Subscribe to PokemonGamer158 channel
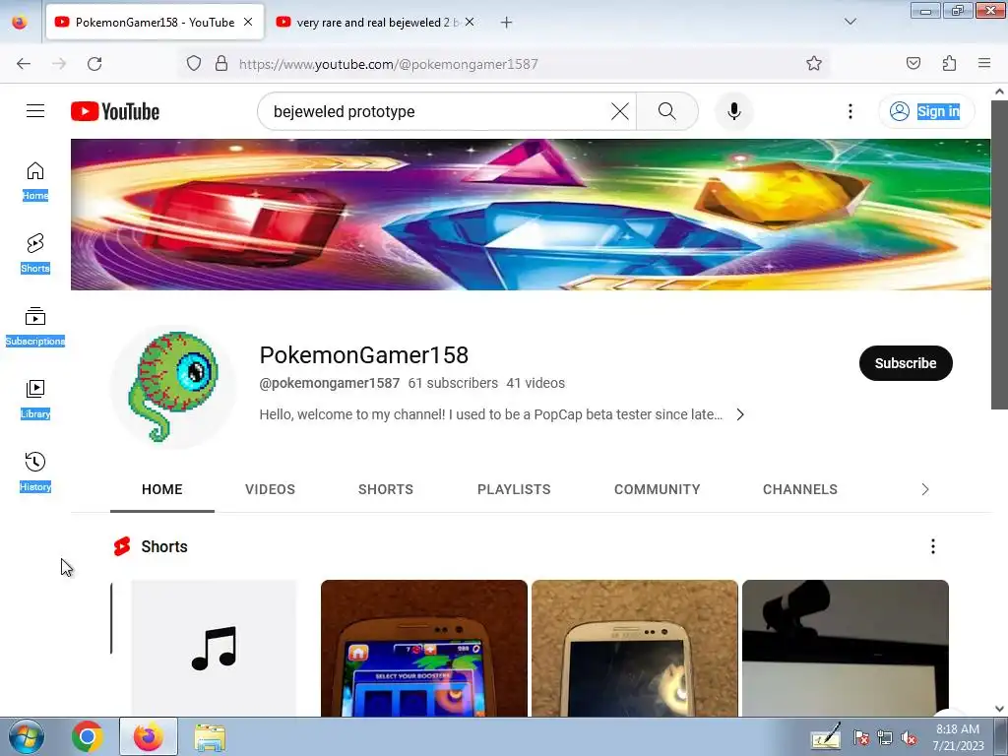This screenshot has height=756, width=1008. tap(906, 363)
